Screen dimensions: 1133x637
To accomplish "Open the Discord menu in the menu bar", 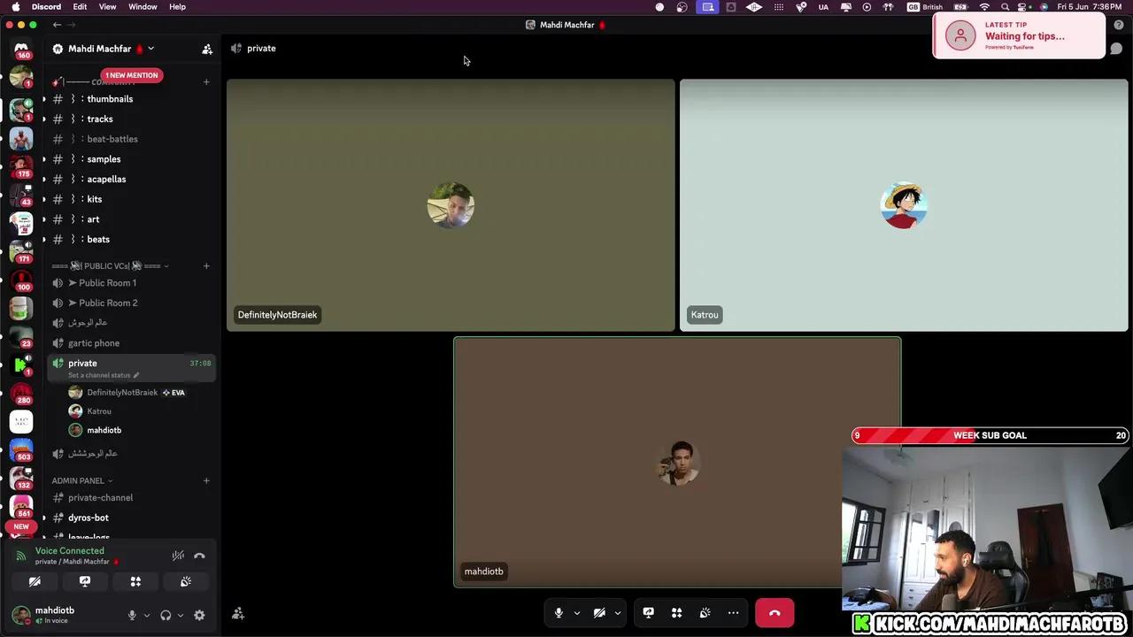I will tap(46, 7).
